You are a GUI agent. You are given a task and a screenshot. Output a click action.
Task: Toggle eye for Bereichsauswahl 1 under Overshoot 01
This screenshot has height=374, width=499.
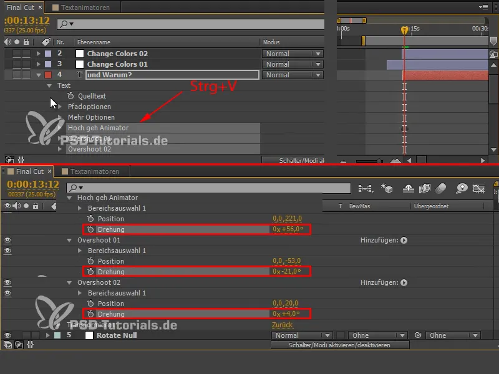pos(7,251)
